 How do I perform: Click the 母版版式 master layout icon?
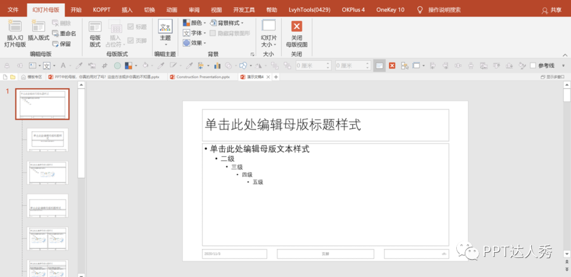coord(95,27)
